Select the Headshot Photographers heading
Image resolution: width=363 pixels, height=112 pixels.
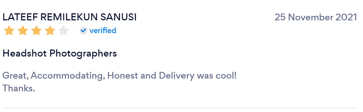point(60,53)
